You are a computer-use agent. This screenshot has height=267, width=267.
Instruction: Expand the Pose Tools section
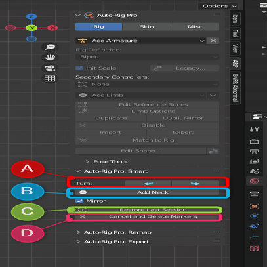pyautogui.click(x=87, y=161)
